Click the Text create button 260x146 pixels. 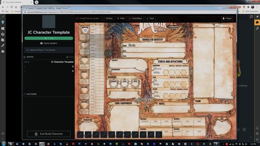150,18
